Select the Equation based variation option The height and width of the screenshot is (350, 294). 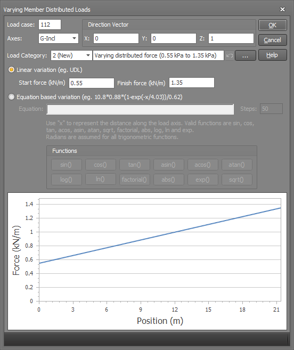(11, 97)
